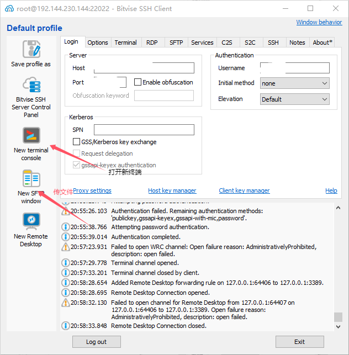Click info icon for 20:55:38.766 entry
The width and height of the screenshot is (349, 355).
click(66, 227)
